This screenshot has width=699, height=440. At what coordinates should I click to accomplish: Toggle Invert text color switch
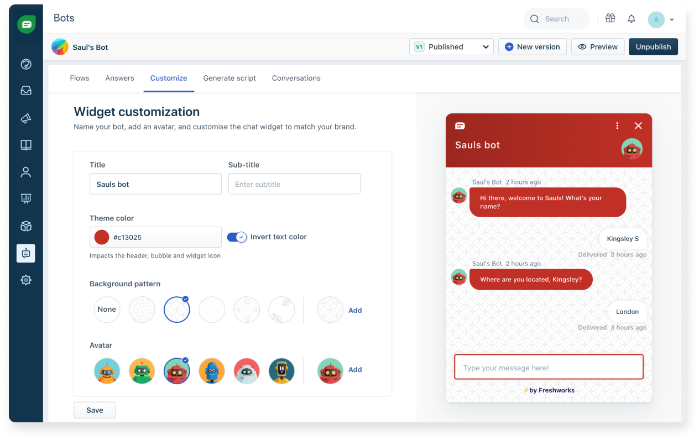click(237, 237)
